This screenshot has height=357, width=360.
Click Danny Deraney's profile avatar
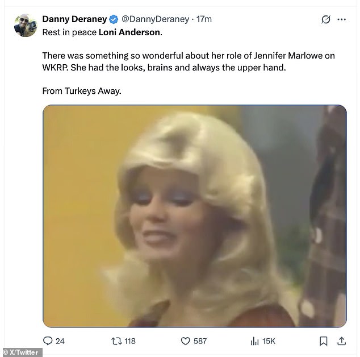tap(26, 26)
